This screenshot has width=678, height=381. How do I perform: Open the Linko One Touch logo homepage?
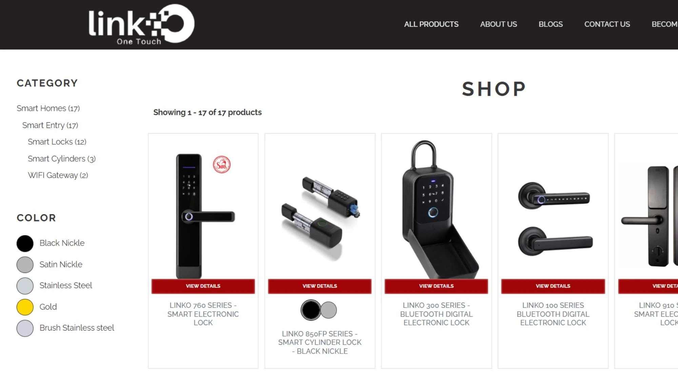[x=141, y=24]
